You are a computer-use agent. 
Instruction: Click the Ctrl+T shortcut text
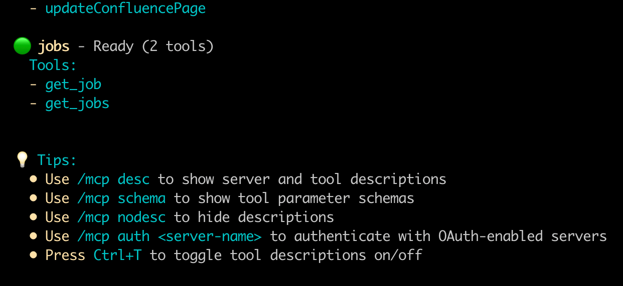click(117, 255)
